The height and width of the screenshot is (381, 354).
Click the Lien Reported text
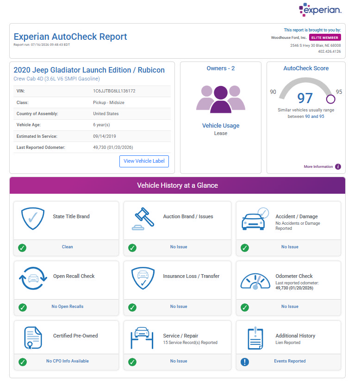pyautogui.click(x=288, y=343)
